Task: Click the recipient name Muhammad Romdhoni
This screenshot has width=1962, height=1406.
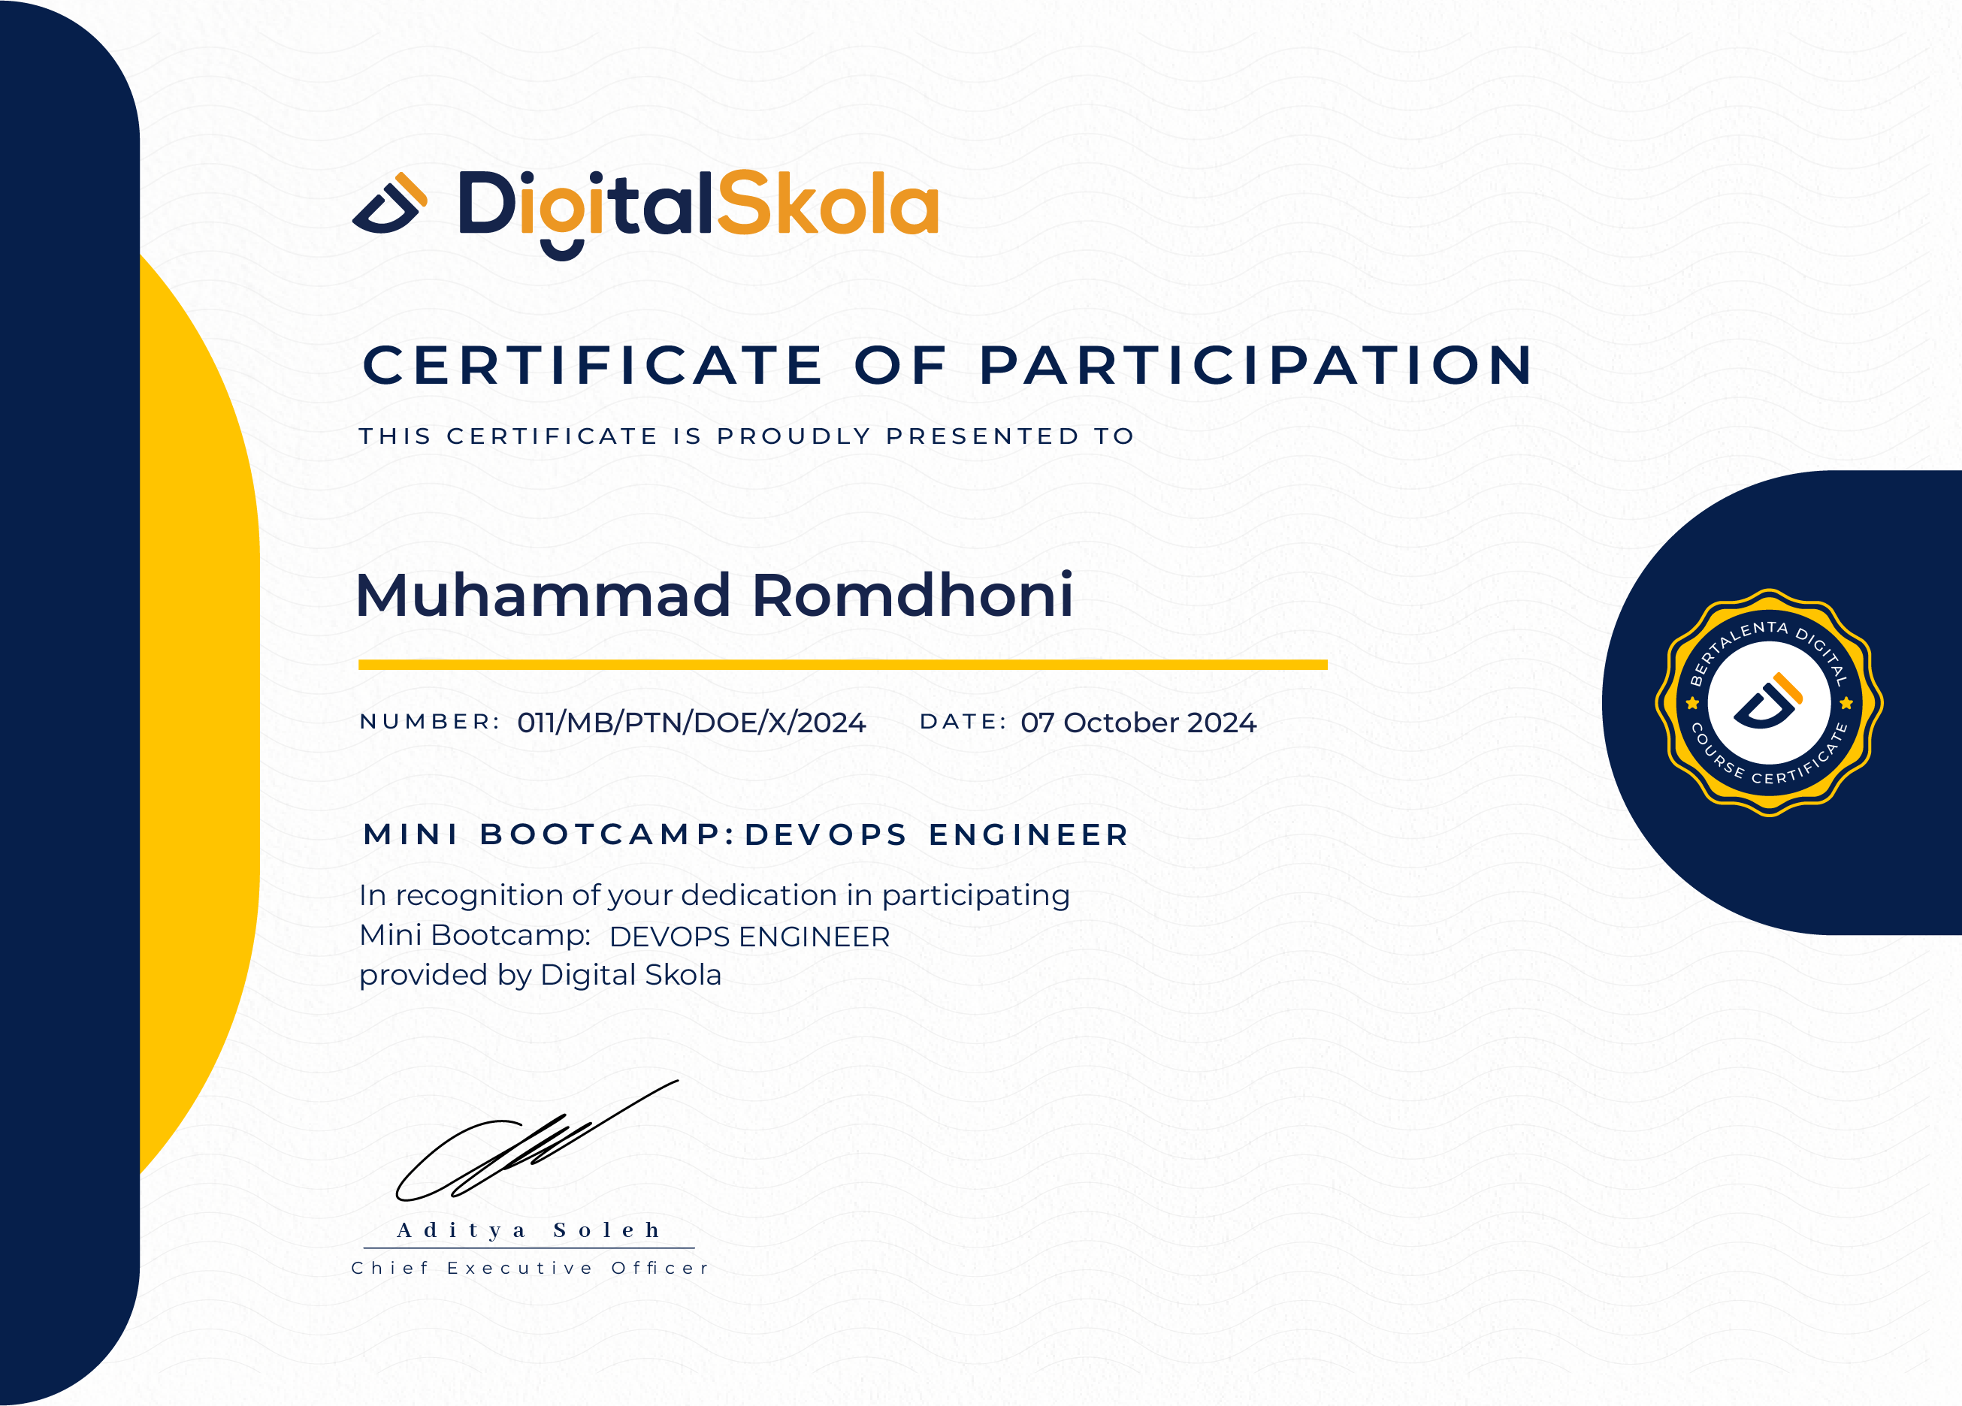Action: 714,595
